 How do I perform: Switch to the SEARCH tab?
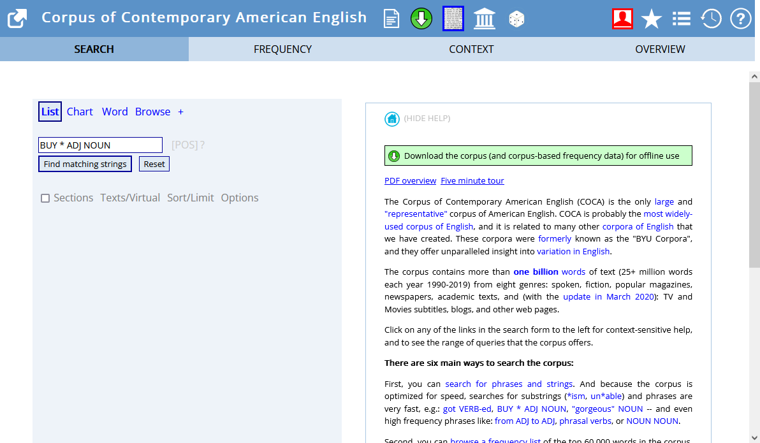[x=94, y=49]
